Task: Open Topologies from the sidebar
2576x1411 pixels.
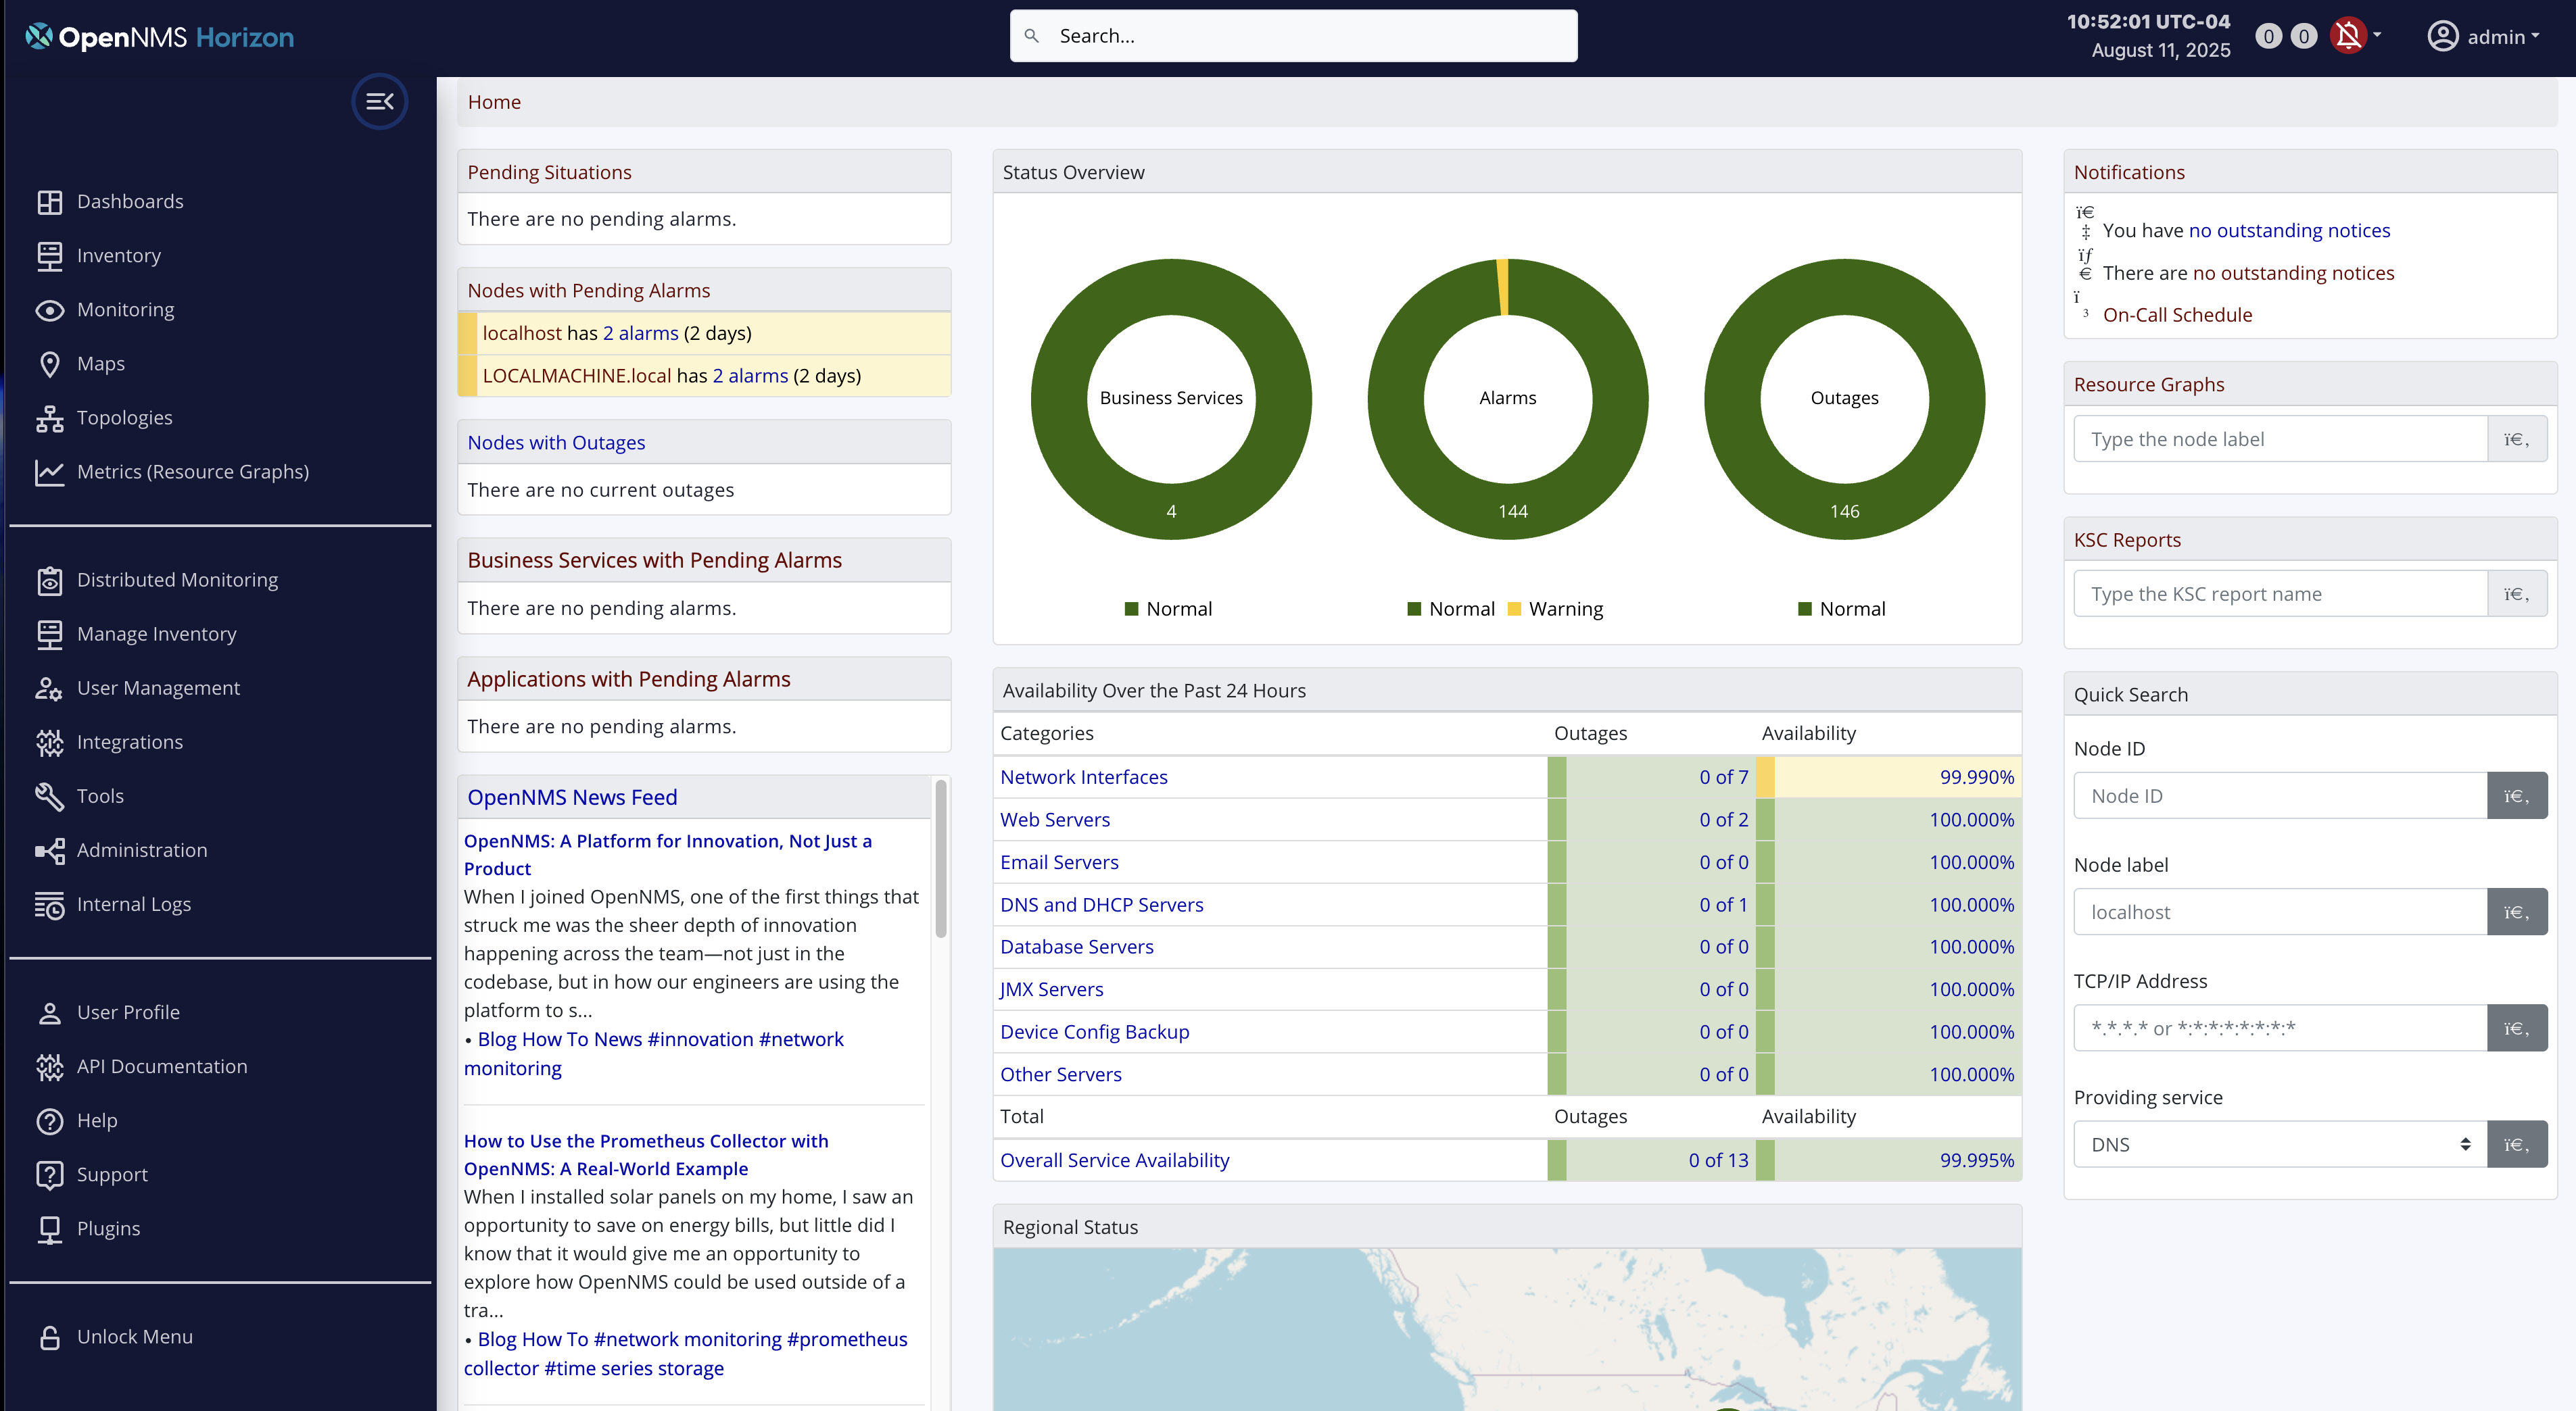Action: click(x=124, y=418)
